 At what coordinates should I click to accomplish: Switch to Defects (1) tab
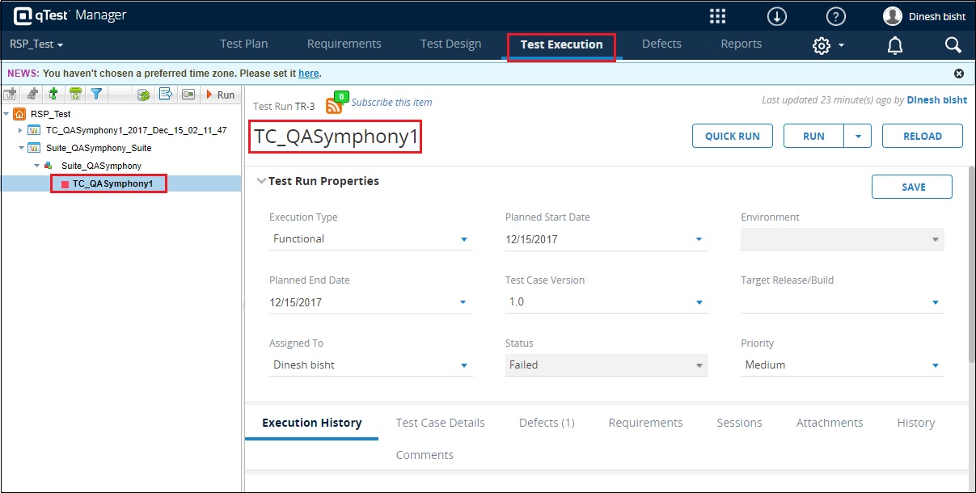click(x=547, y=423)
